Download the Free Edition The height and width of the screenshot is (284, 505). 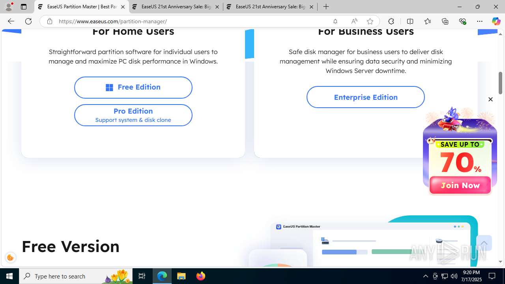pyautogui.click(x=133, y=88)
